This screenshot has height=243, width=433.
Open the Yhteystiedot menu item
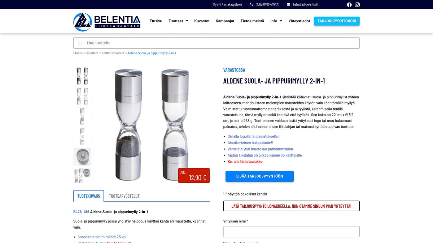coord(299,21)
